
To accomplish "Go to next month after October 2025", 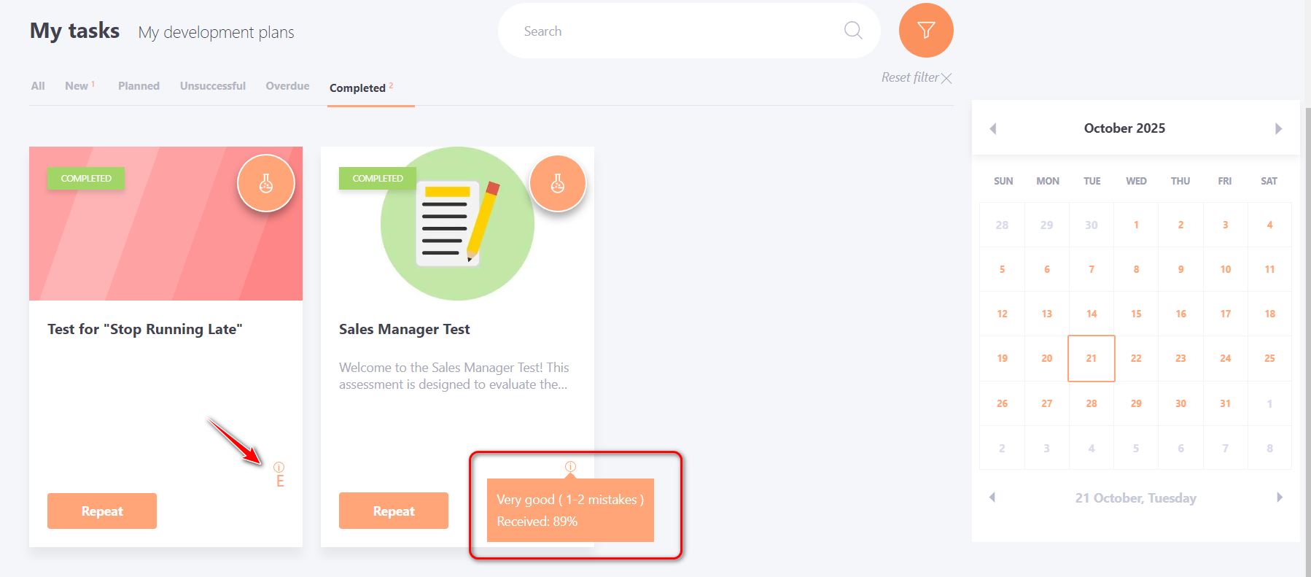I will point(1278,129).
